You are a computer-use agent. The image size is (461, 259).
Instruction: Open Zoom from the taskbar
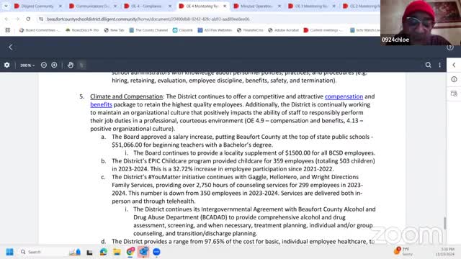pyautogui.click(x=156, y=252)
